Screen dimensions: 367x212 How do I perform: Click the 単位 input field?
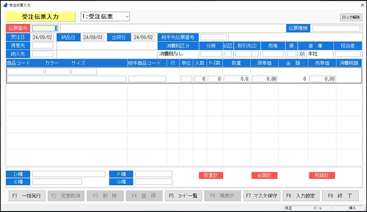pos(186,79)
